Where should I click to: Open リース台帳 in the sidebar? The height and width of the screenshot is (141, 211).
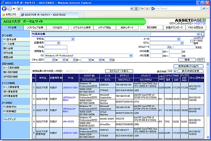coord(16,44)
